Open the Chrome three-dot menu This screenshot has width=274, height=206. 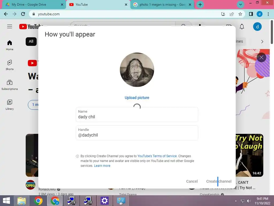click(268, 14)
